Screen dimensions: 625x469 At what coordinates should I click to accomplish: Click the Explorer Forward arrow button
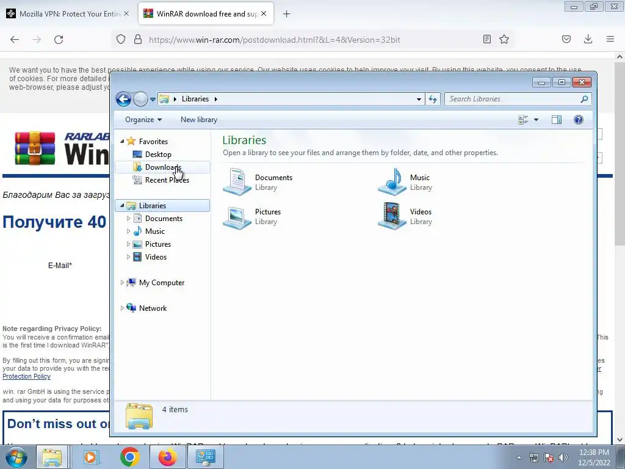pos(140,99)
